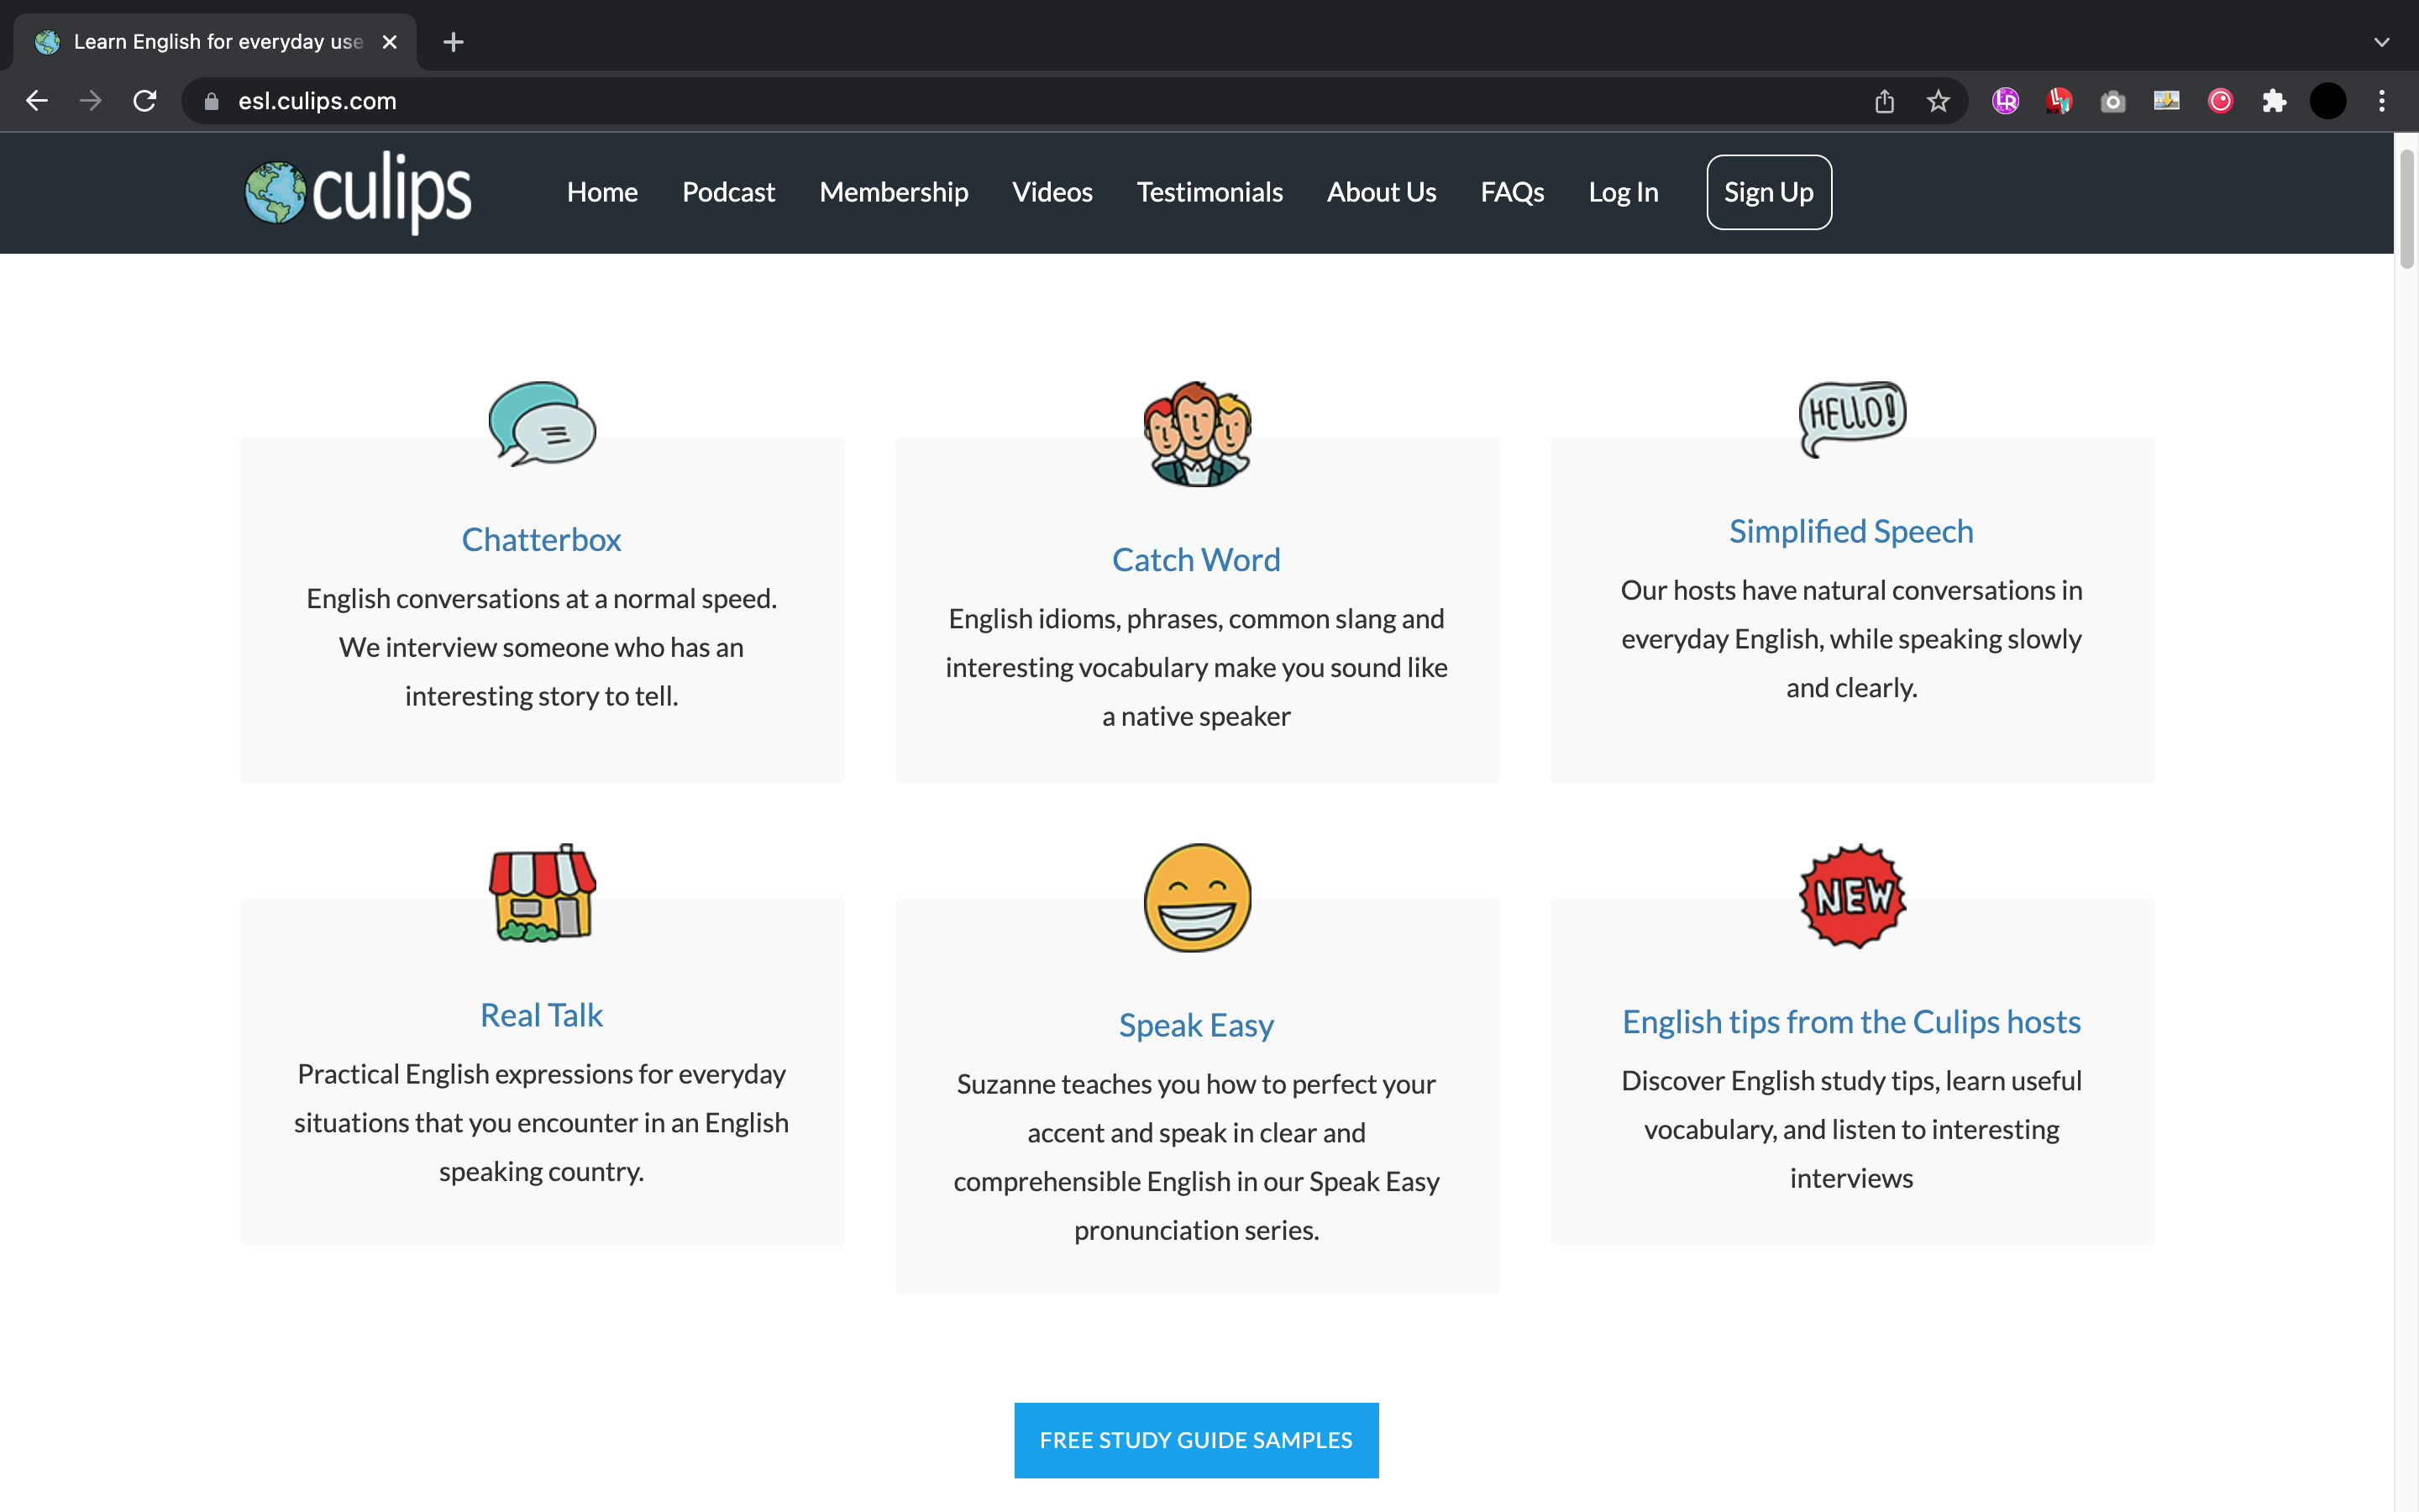Click the Sign Up button
Image resolution: width=2419 pixels, height=1512 pixels.
pyautogui.click(x=1767, y=192)
